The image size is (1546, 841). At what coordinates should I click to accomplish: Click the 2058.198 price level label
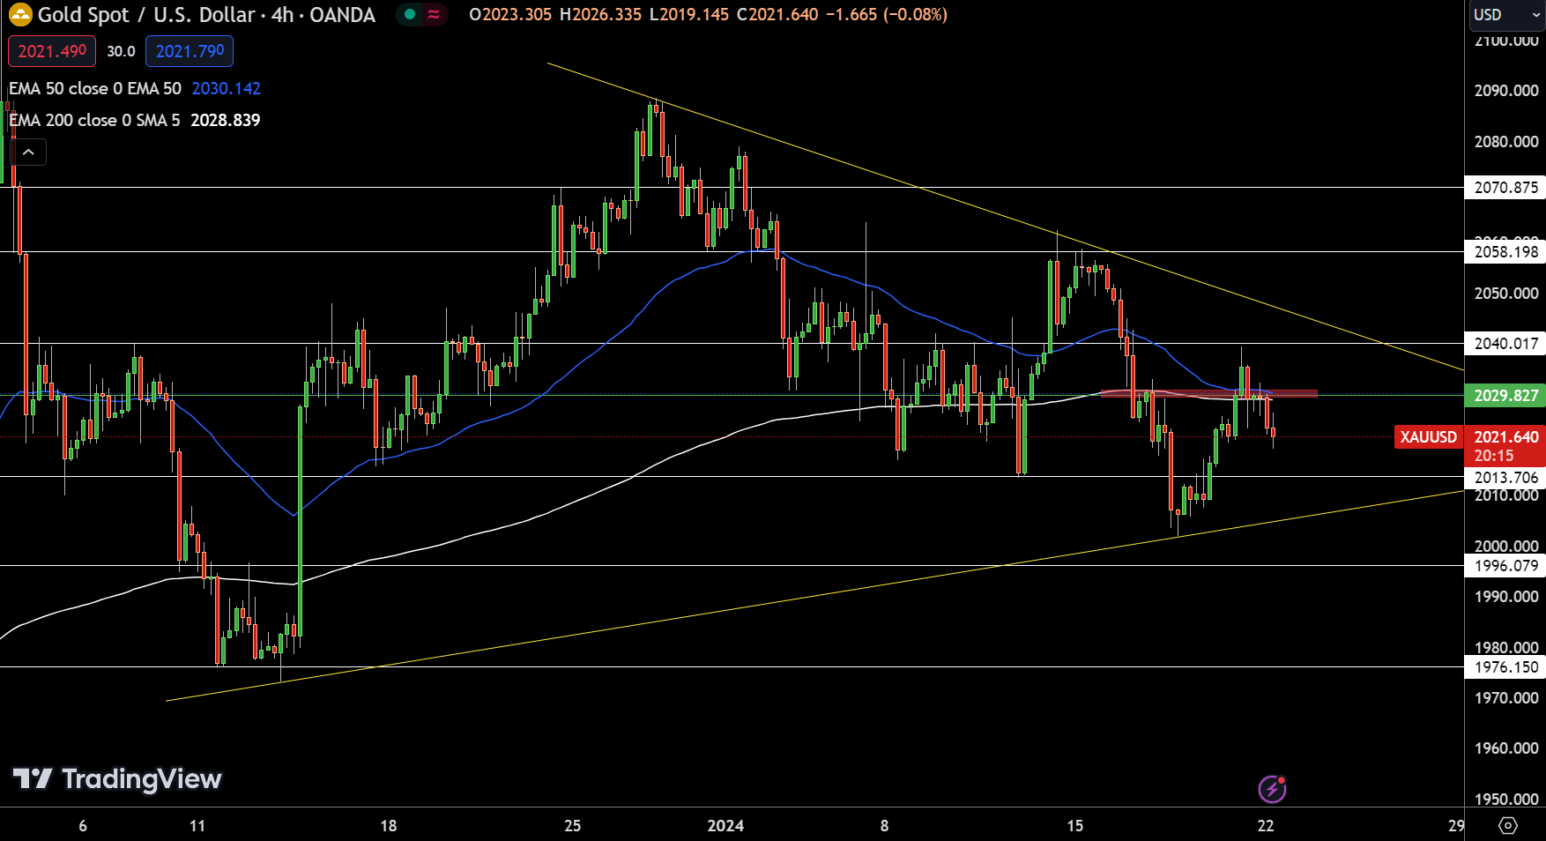[x=1505, y=251]
